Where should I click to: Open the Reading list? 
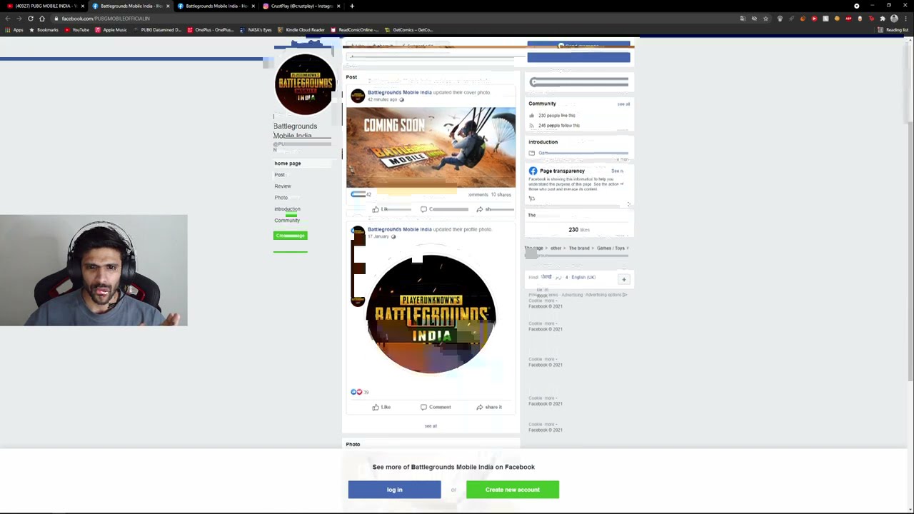(893, 30)
